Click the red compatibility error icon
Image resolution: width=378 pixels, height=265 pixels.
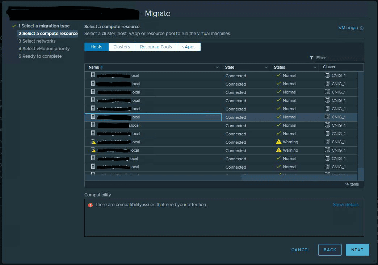(90, 205)
